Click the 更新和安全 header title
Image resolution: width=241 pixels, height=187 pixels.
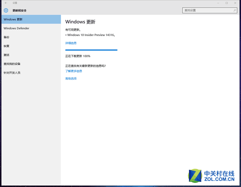20,11
